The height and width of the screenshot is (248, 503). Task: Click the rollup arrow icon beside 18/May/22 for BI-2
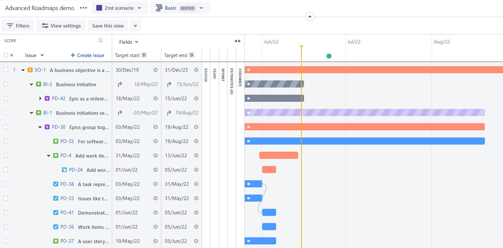point(120,84)
